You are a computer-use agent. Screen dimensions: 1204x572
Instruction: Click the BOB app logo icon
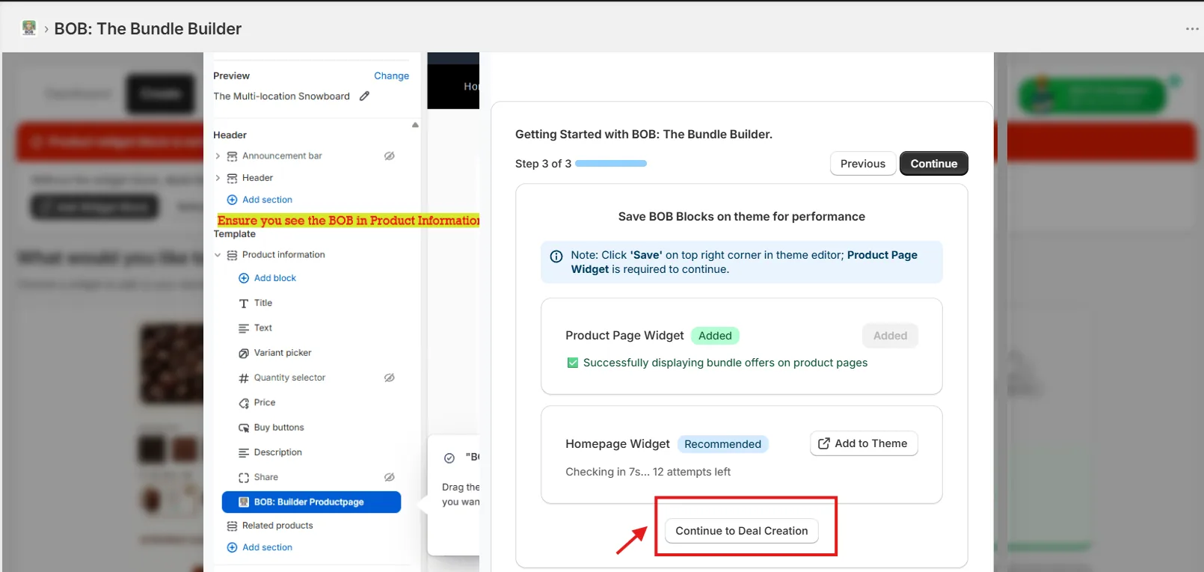29,28
